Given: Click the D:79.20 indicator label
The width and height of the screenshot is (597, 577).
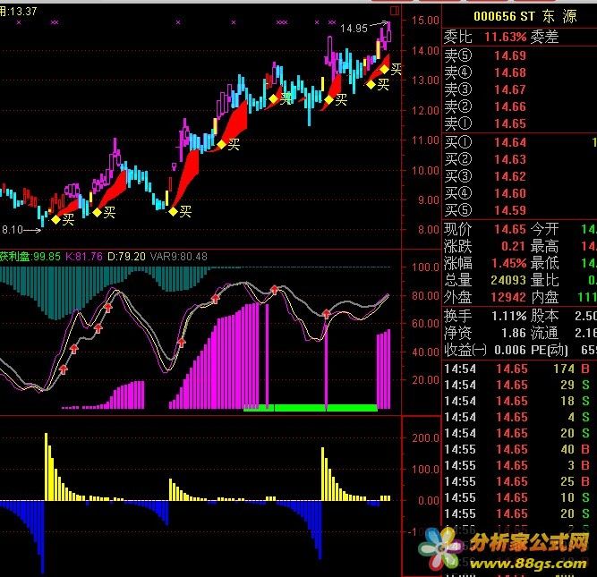Looking at the screenshot, I should click(x=126, y=256).
